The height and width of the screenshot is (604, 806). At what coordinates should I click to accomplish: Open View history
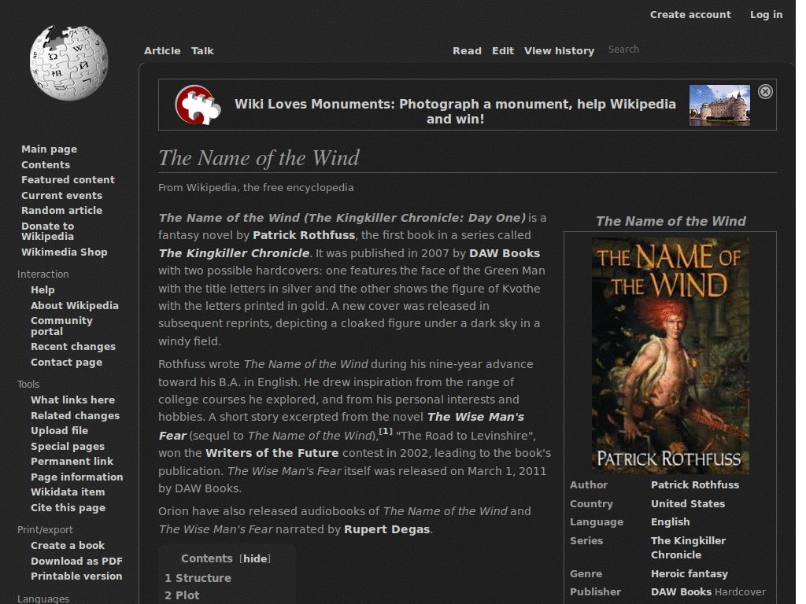[559, 50]
